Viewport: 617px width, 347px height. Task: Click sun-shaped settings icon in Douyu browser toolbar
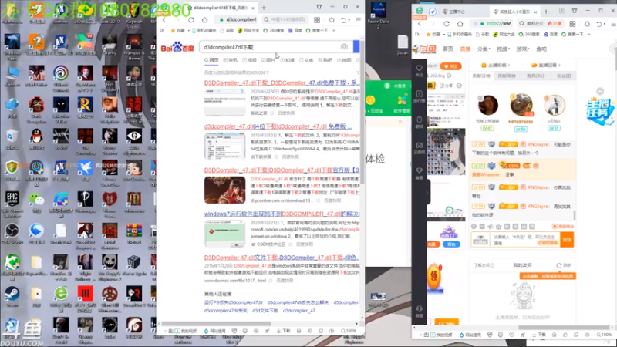pos(587,24)
